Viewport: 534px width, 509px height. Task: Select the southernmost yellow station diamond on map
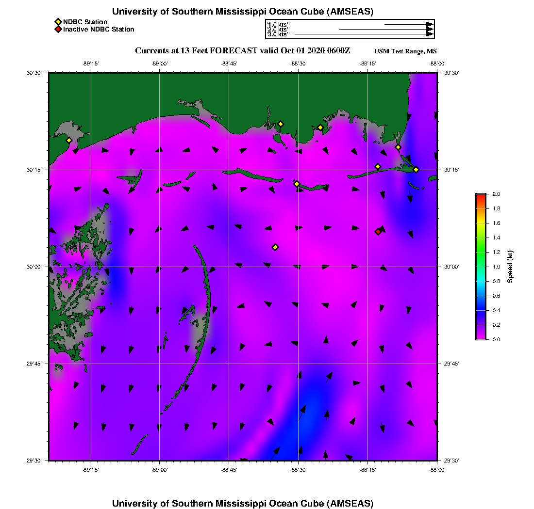pos(275,247)
